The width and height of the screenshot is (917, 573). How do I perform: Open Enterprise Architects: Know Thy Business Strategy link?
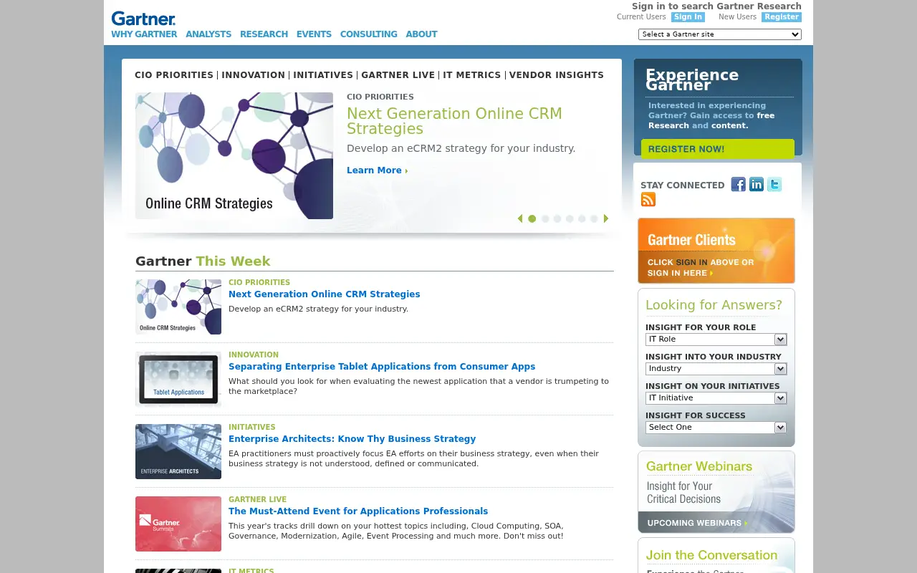point(352,439)
